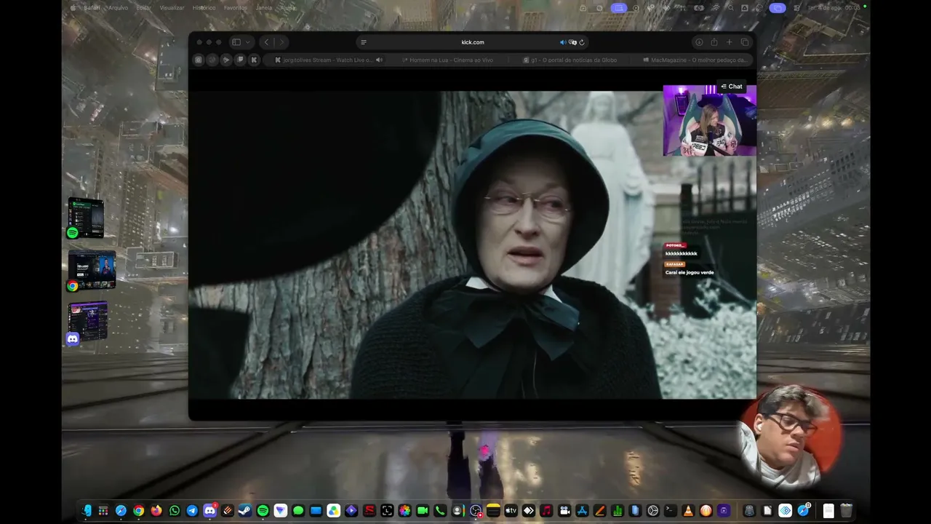Screen dimensions: 931x524
Task: Expand the tab group dropdown next to sidebar button
Action: pos(248,42)
